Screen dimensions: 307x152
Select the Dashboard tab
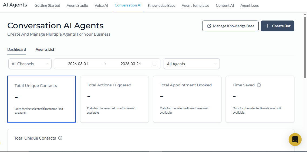pos(16,49)
